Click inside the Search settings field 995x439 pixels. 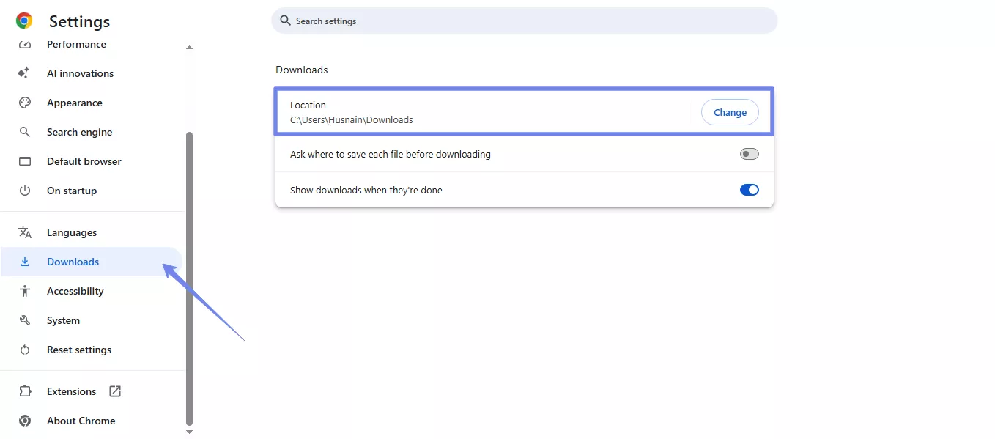click(x=523, y=21)
